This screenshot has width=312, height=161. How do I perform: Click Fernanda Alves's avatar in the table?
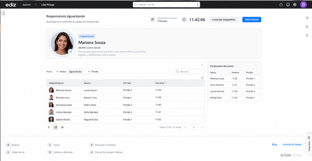pos(51,105)
